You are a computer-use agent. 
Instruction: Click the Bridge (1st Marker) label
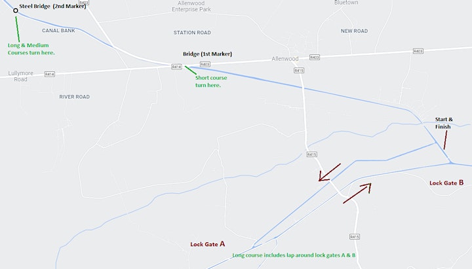tap(207, 54)
